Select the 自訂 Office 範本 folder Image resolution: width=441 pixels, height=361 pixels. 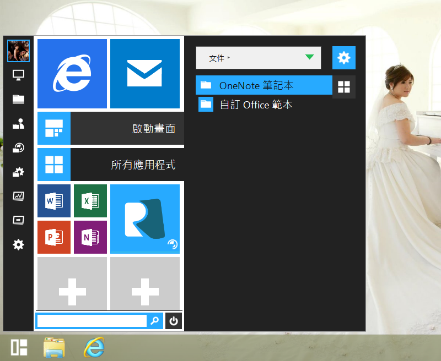click(264, 105)
